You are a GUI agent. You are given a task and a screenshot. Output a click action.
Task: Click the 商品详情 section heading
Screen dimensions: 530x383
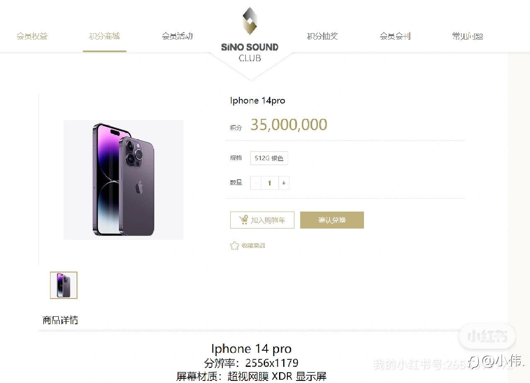(60, 320)
